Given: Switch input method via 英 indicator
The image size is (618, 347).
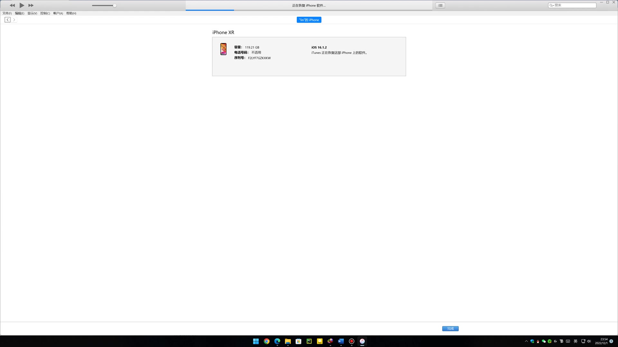Looking at the screenshot, I should [x=576, y=341].
